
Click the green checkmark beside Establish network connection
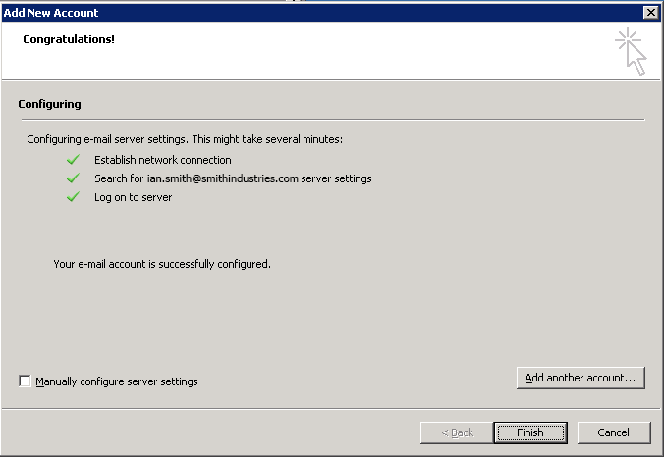pyautogui.click(x=72, y=160)
